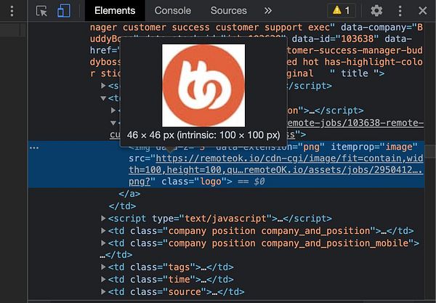Click the class="logo" attribute value

tap(211, 182)
